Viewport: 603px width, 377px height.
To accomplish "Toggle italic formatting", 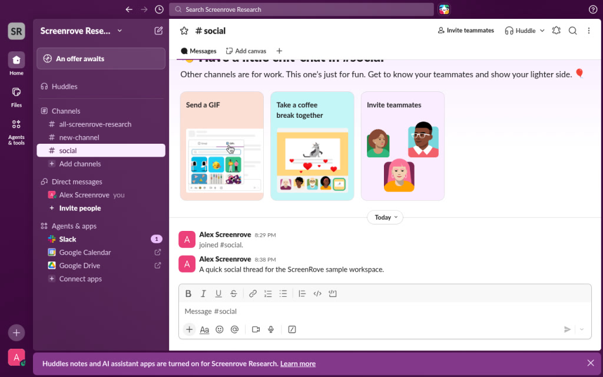I will coord(203,294).
